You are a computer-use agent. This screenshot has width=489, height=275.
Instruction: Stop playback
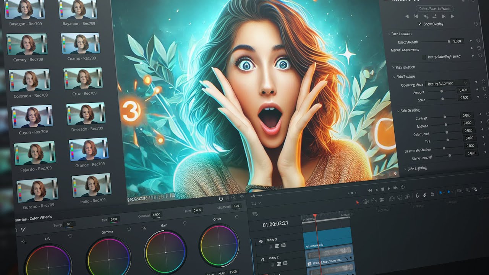click(x=383, y=189)
